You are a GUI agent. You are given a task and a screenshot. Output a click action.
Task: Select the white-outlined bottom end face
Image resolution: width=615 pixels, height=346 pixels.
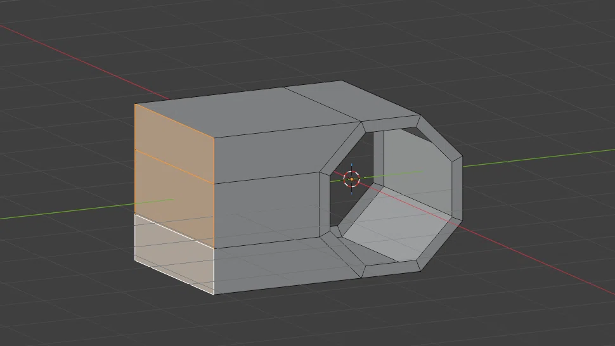pyautogui.click(x=174, y=254)
